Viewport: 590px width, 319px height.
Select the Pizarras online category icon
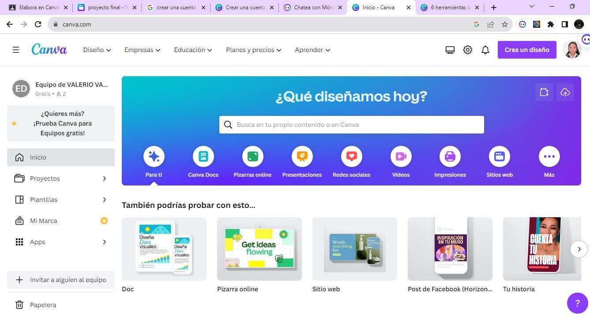coord(253,156)
